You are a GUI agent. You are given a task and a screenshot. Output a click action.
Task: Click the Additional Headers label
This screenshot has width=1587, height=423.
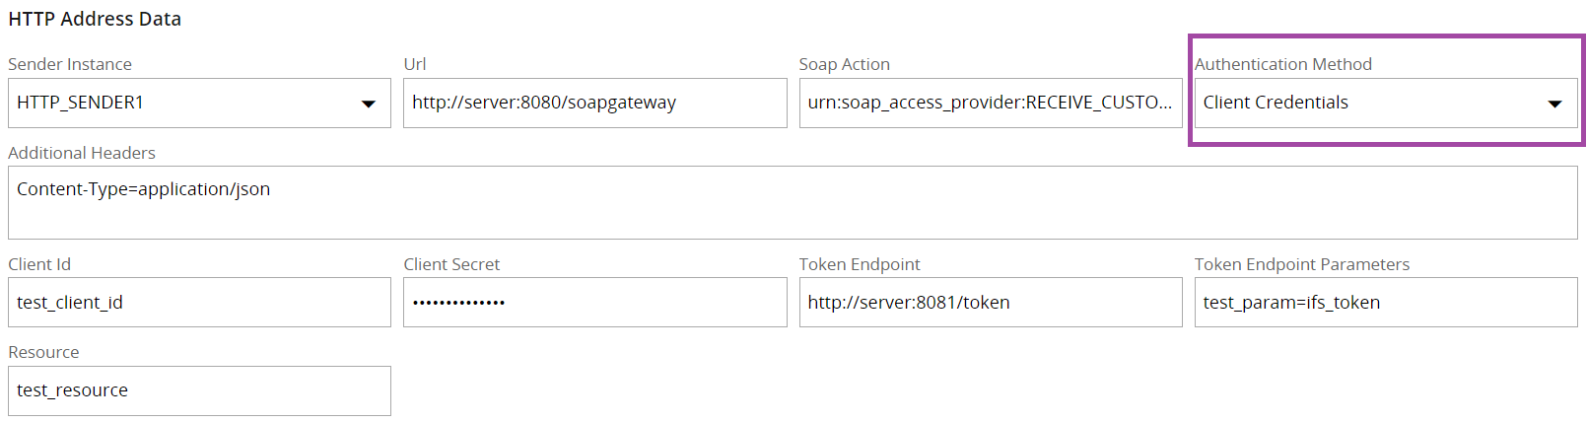coord(82,153)
